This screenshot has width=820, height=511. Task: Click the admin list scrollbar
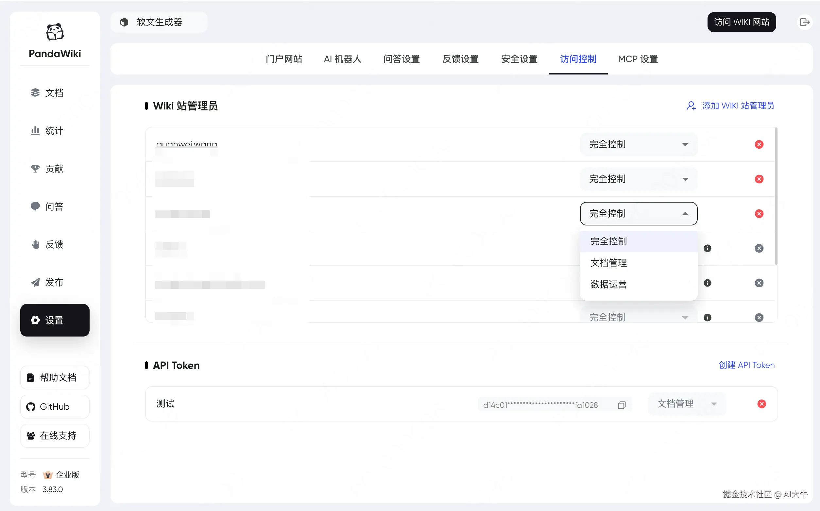pyautogui.click(x=776, y=196)
